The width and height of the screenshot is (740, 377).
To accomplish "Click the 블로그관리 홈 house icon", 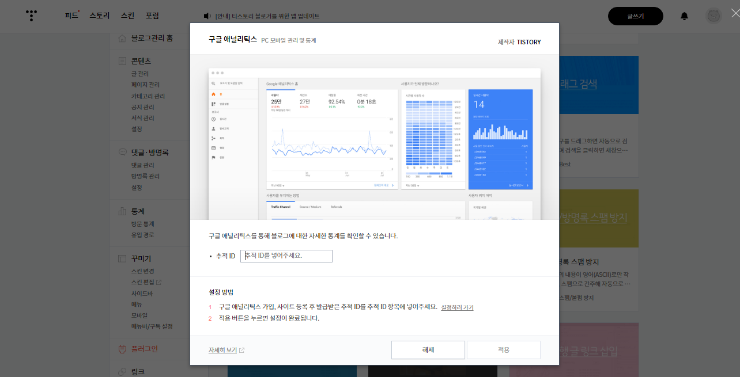I will [122, 38].
